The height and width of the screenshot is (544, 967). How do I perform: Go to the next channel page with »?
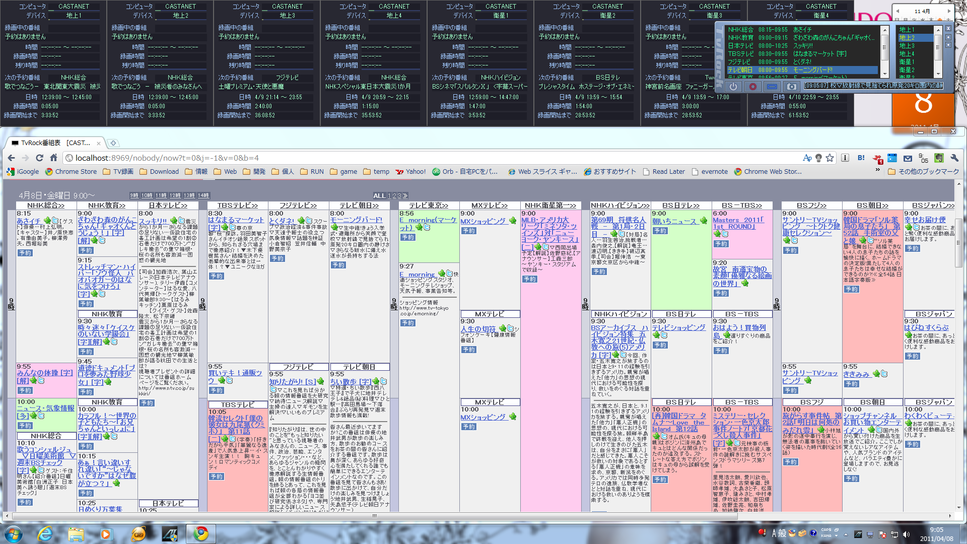coord(405,195)
